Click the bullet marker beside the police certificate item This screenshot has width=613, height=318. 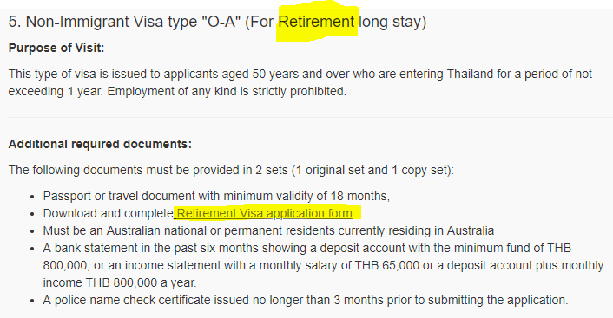click(32, 301)
